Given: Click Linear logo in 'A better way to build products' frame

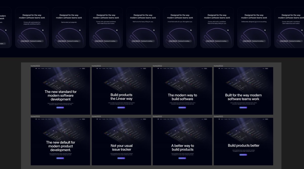Looking at the screenshot, I should coord(158,119).
